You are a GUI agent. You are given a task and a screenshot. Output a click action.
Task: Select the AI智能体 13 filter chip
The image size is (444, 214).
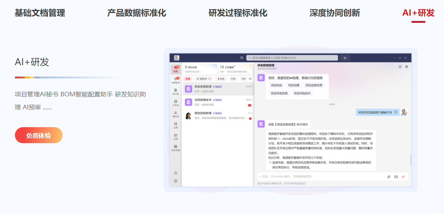203,79
